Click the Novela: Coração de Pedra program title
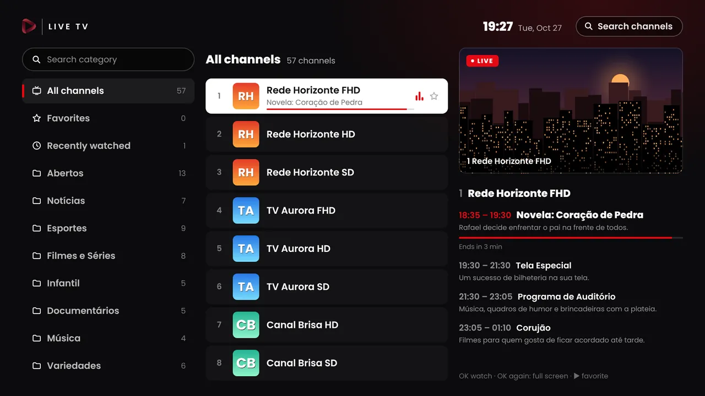 point(580,215)
